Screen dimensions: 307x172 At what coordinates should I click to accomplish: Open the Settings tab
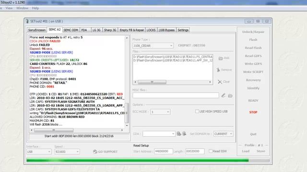pos(183,30)
